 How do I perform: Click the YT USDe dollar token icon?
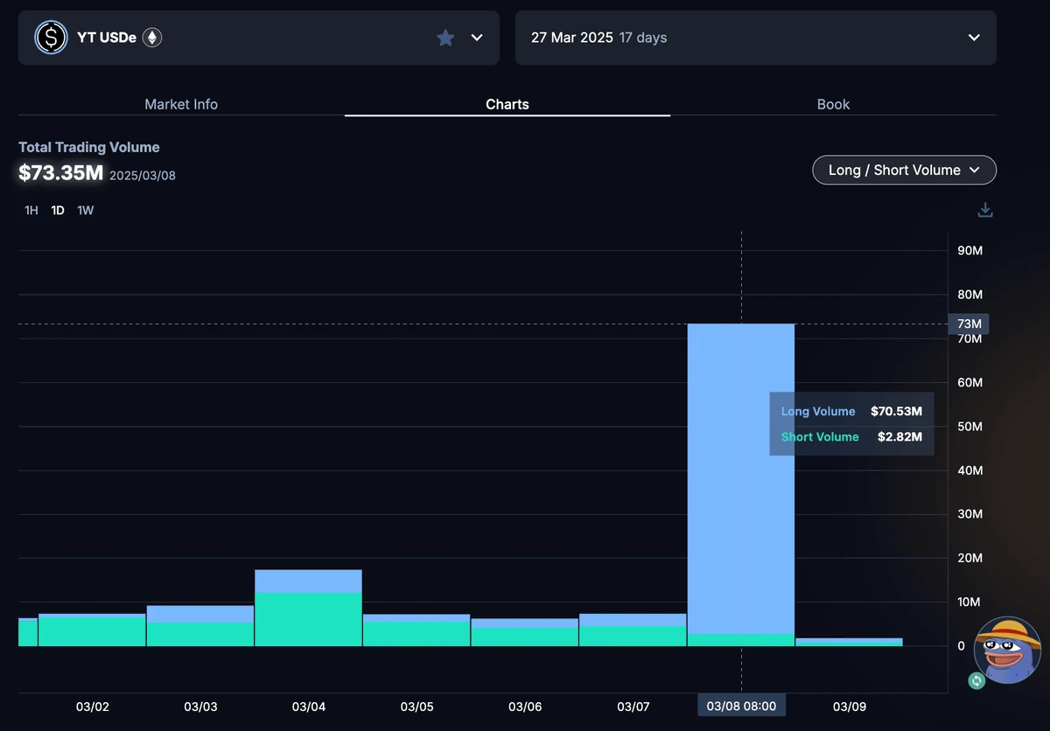(x=52, y=38)
